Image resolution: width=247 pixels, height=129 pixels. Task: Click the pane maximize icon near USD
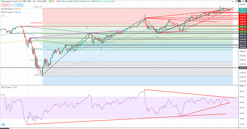(x=236, y=1)
